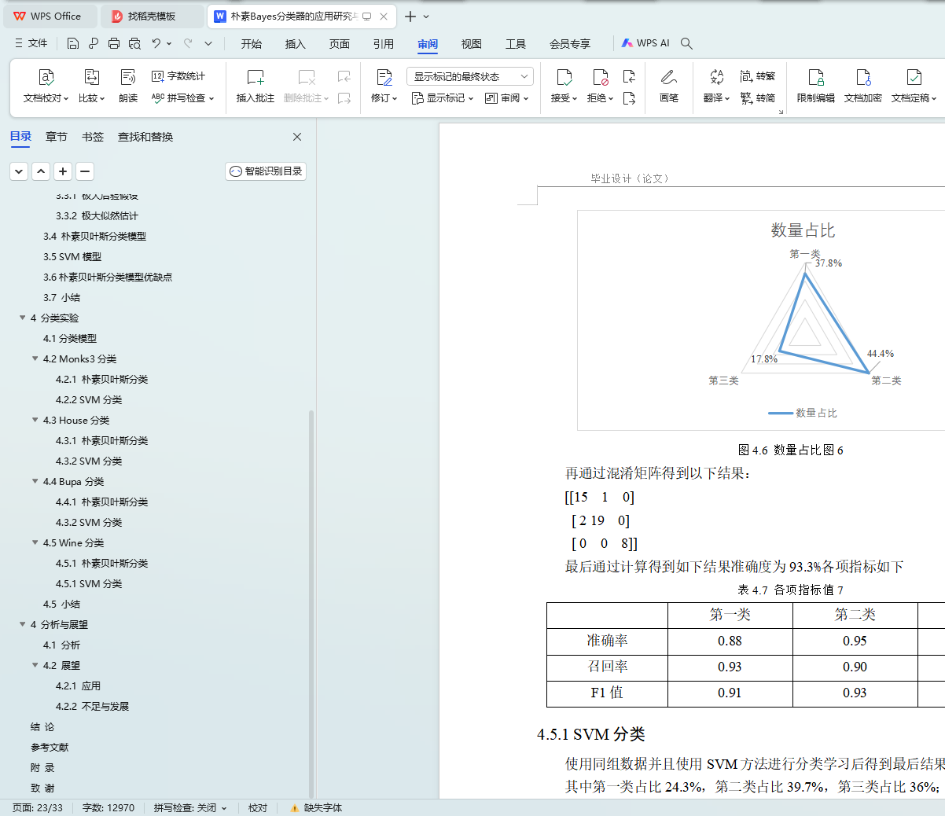Collapse the 4.2 展望 tree node

tap(35, 665)
